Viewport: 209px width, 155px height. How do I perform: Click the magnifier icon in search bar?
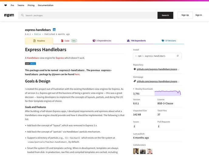point(22,15)
